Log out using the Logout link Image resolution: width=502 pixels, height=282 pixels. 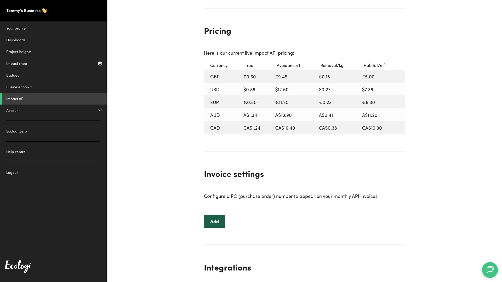12,172
